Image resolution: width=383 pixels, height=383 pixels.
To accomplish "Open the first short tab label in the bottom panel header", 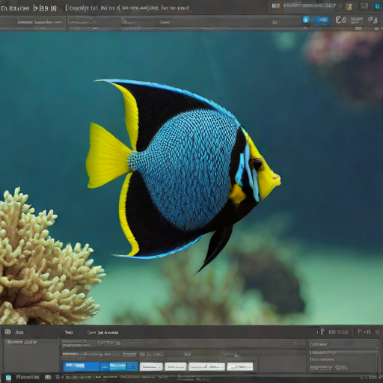I will [x=69, y=332].
